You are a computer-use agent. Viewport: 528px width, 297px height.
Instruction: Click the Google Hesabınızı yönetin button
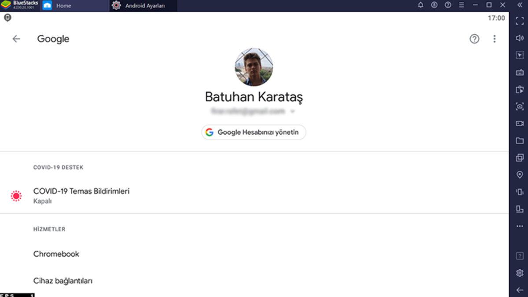point(253,132)
